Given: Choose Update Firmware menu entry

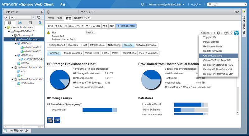Looking at the screenshot, I should (x=218, y=51).
